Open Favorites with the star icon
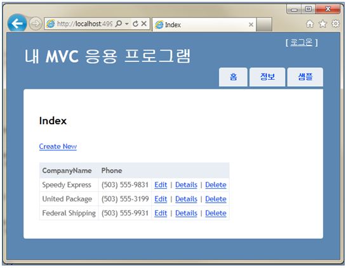Image resolution: width=346 pixels, height=268 pixels. click(x=323, y=24)
